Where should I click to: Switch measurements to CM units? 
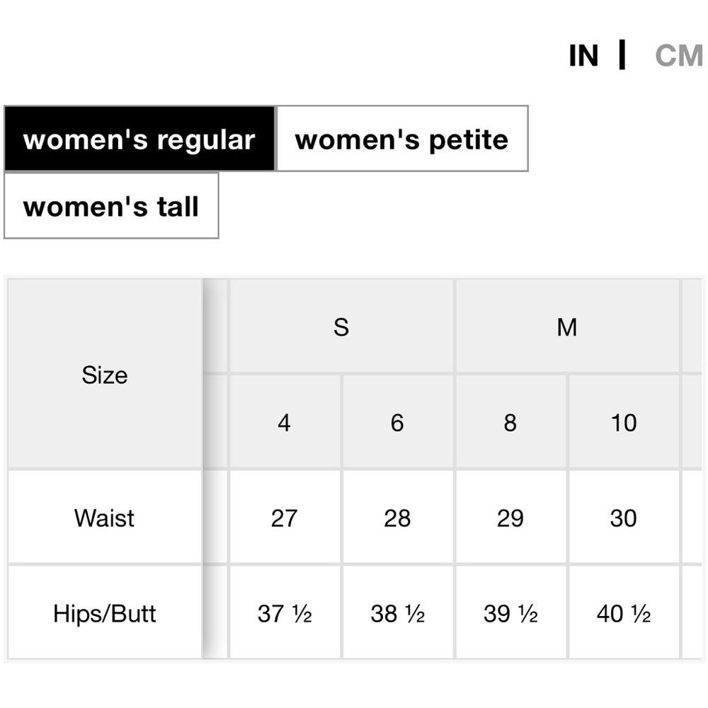click(x=679, y=56)
